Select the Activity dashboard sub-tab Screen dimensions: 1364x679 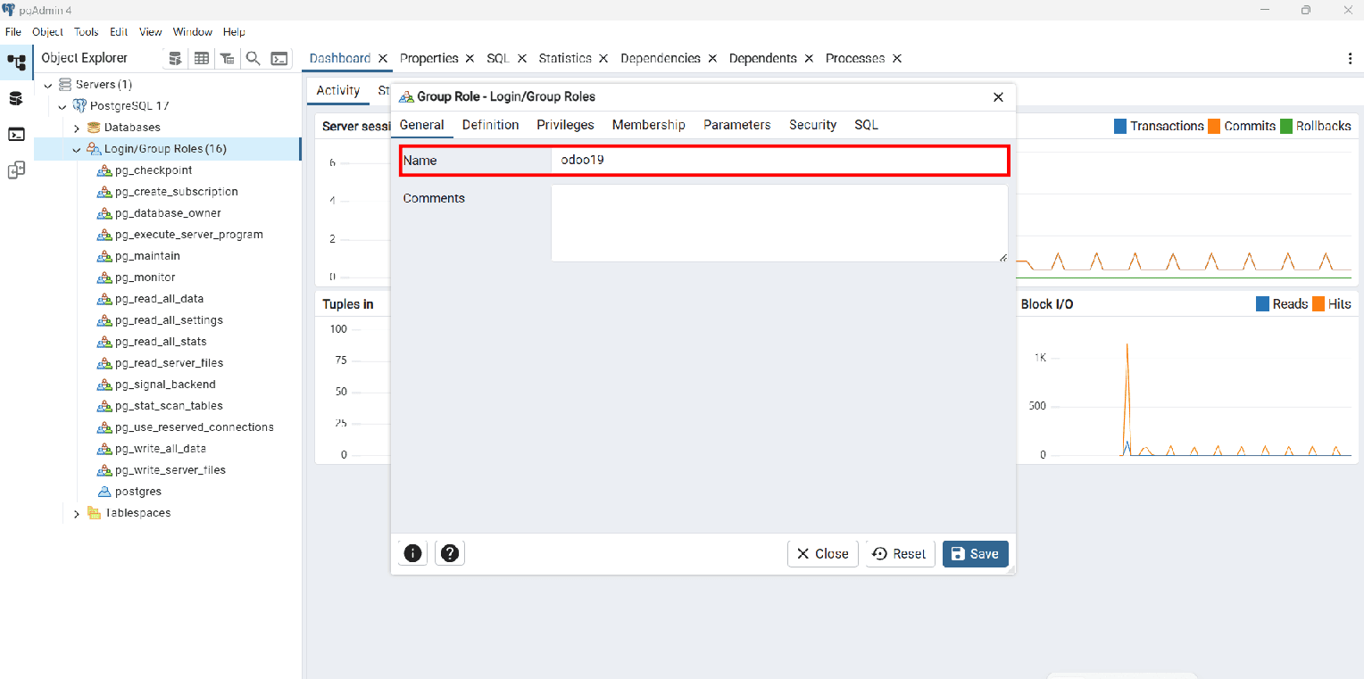pyautogui.click(x=337, y=90)
